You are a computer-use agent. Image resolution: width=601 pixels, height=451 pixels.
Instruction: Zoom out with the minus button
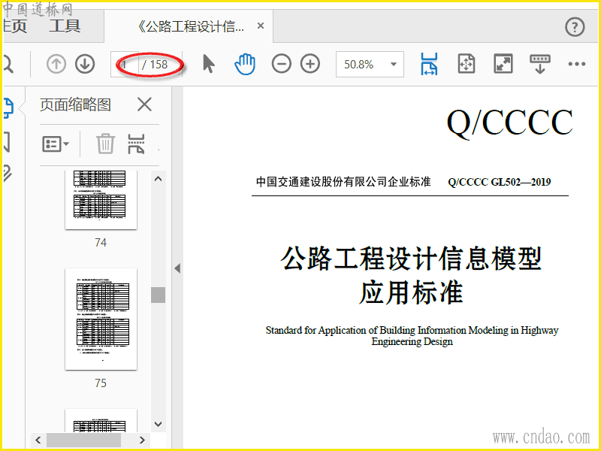point(281,64)
